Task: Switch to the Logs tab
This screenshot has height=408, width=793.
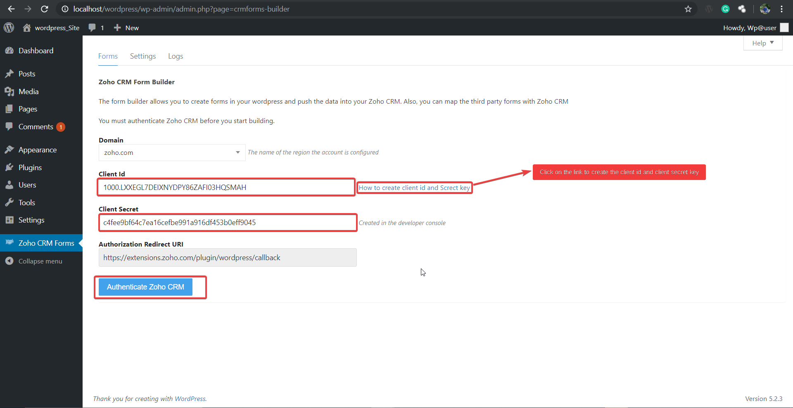Action: 176,56
